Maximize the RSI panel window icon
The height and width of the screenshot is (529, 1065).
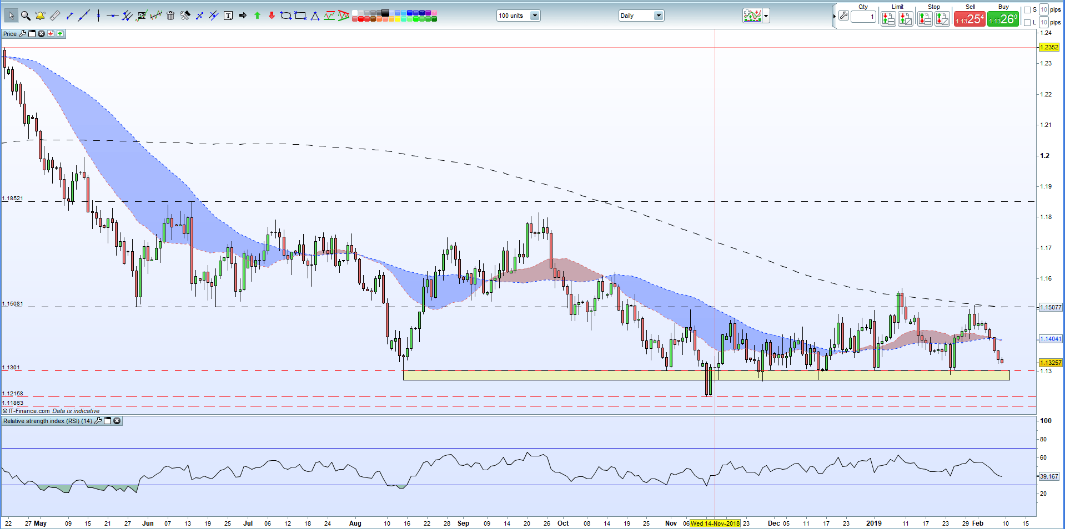108,421
